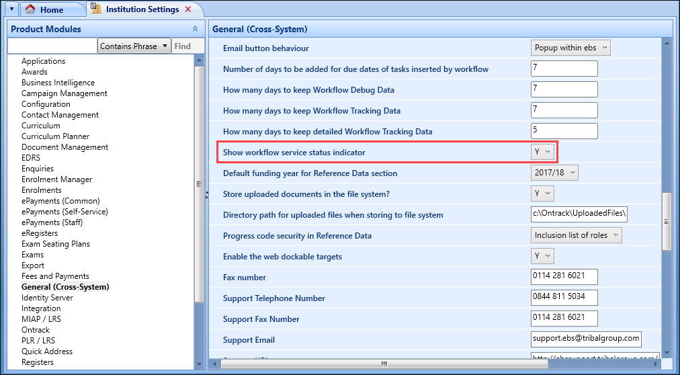Click the panel splitter collapse arrow
The height and width of the screenshot is (375, 680).
click(x=206, y=195)
